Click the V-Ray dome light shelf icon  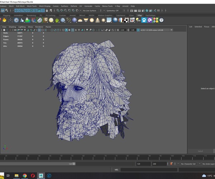[80, 20]
